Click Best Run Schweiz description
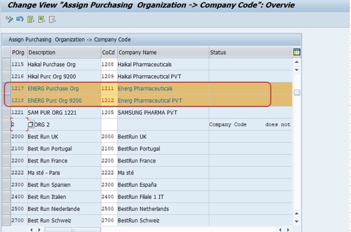351x232 pixels. [x=49, y=221]
